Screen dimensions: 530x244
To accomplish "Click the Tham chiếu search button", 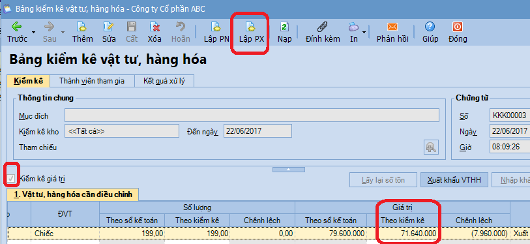I will tap(431, 147).
